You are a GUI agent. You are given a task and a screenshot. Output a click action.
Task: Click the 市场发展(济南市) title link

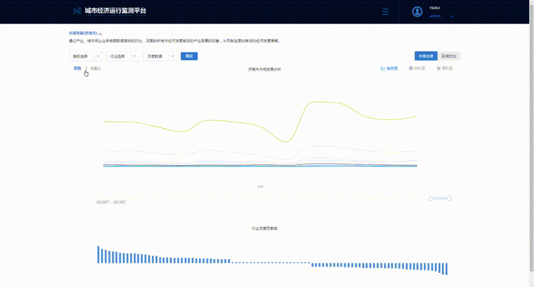pyautogui.click(x=83, y=33)
